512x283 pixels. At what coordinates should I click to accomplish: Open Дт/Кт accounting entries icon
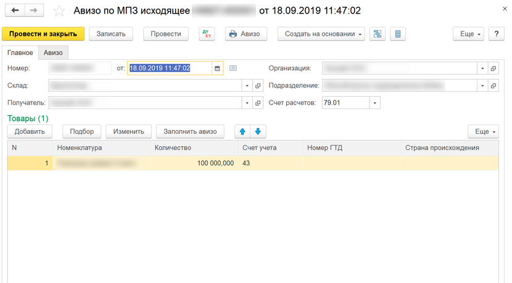[207, 34]
